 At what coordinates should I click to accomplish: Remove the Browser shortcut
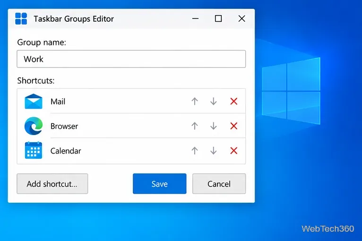[234, 126]
